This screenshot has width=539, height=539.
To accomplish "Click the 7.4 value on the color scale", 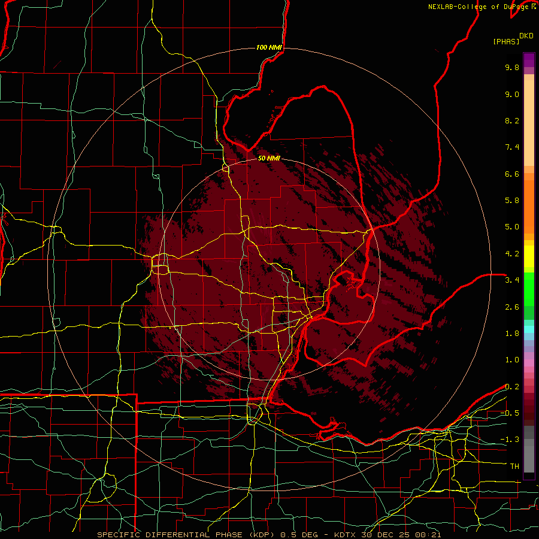I will coord(512,147).
